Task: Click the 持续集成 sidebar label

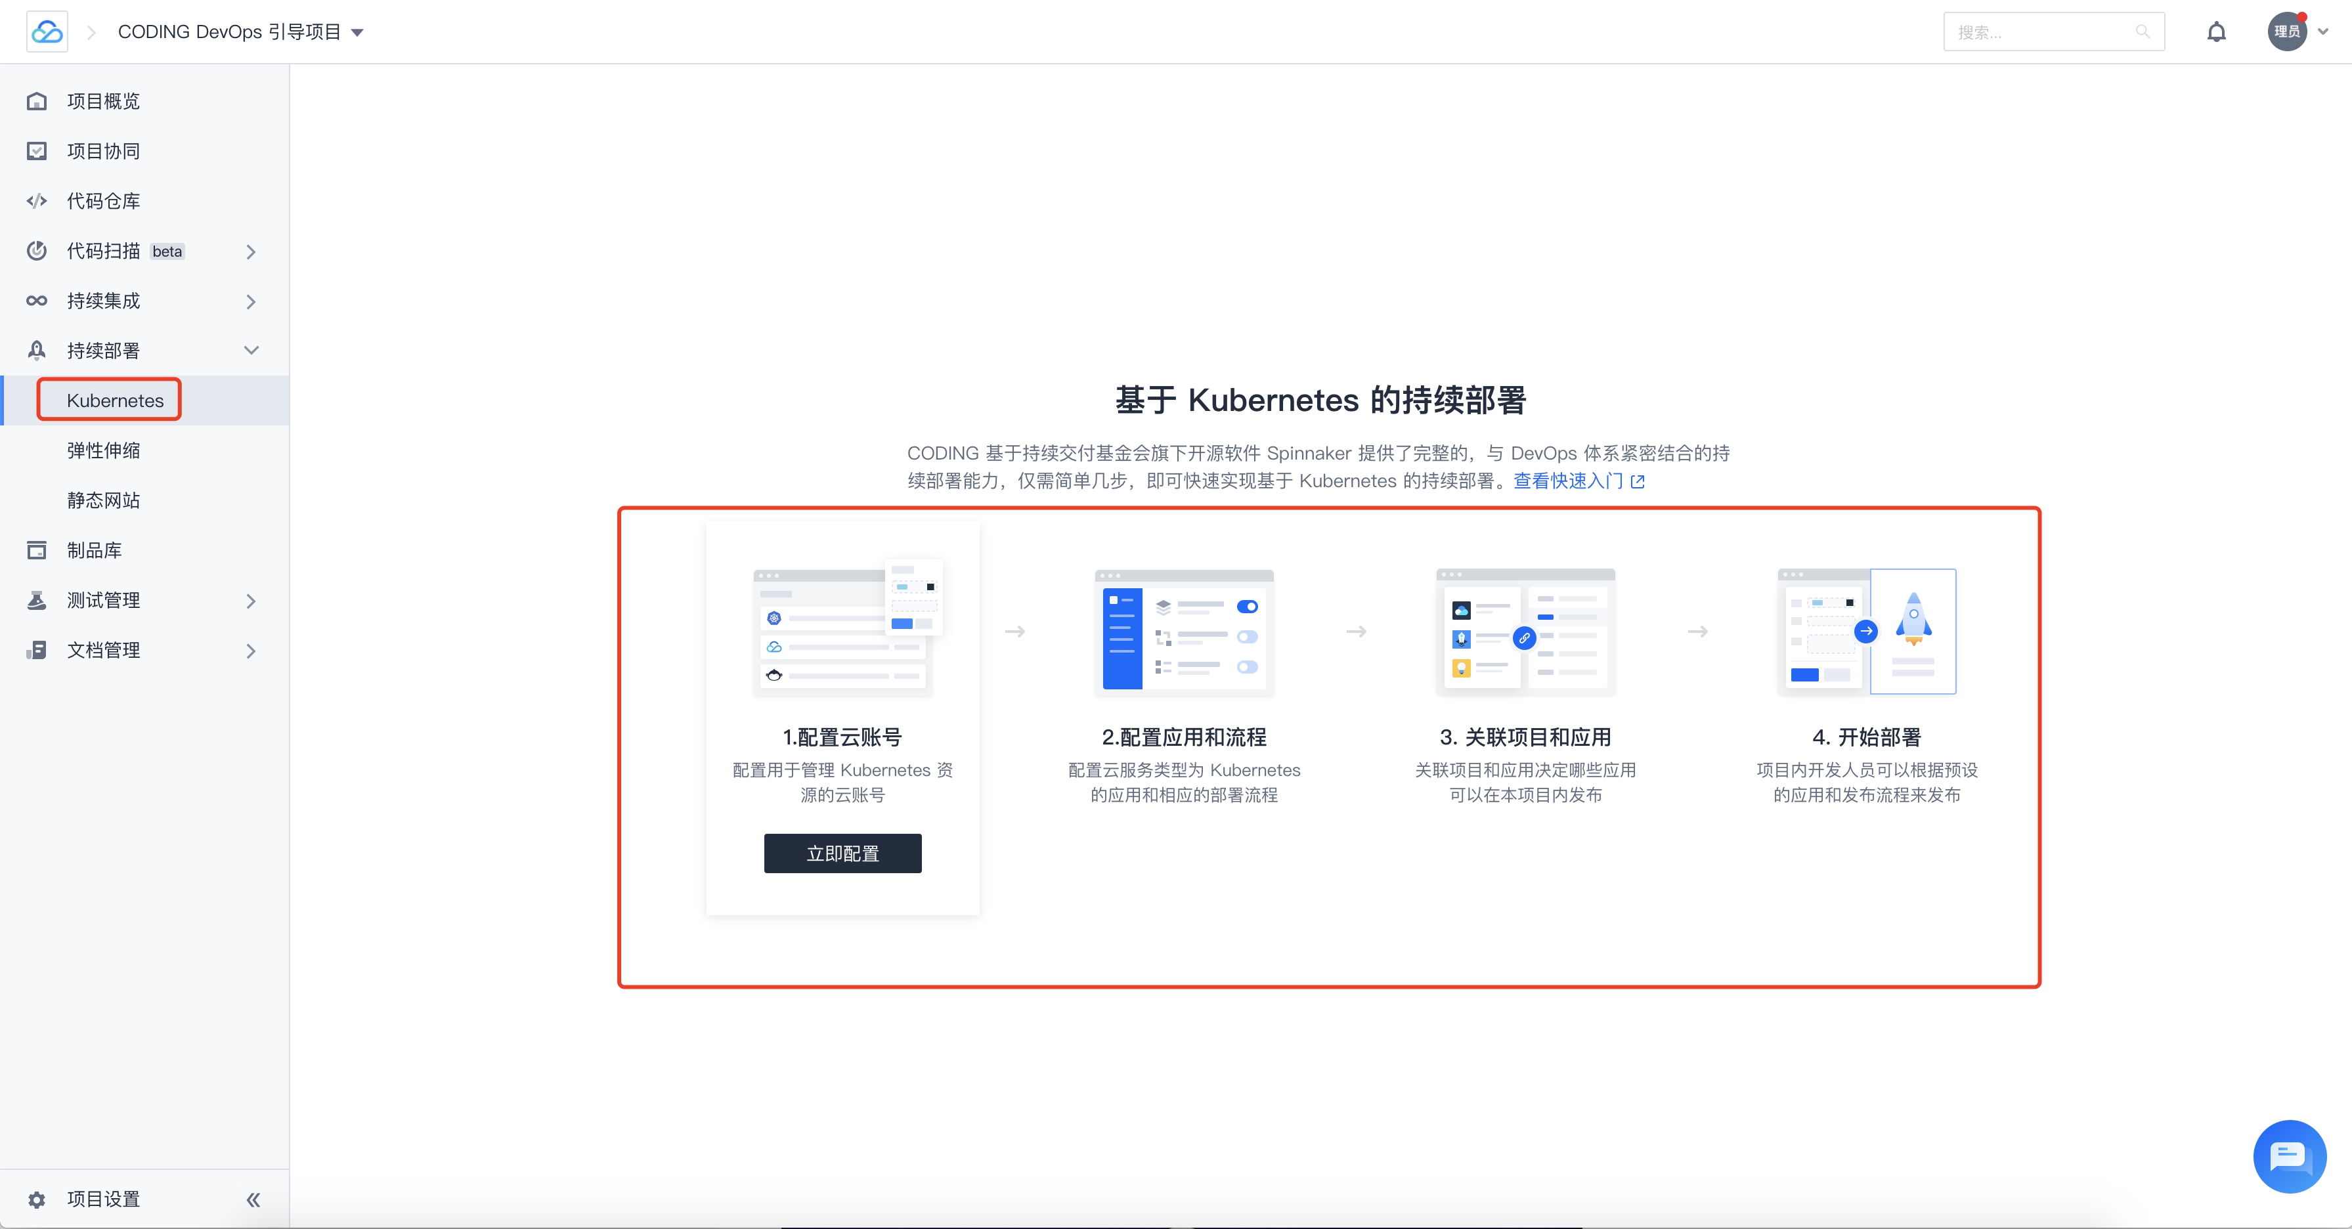Action: pos(103,301)
